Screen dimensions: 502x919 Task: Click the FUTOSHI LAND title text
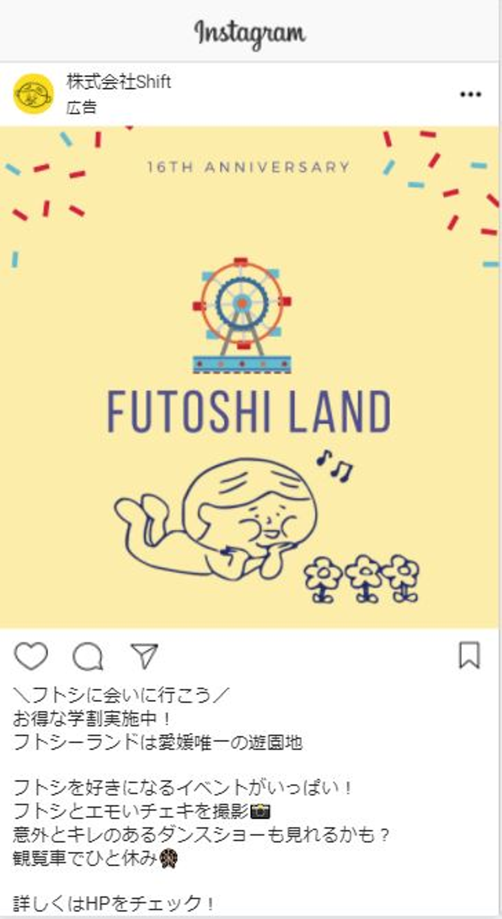249,411
